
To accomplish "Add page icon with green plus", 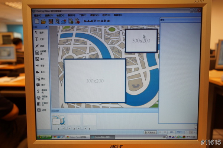I will (x=71, y=21).
